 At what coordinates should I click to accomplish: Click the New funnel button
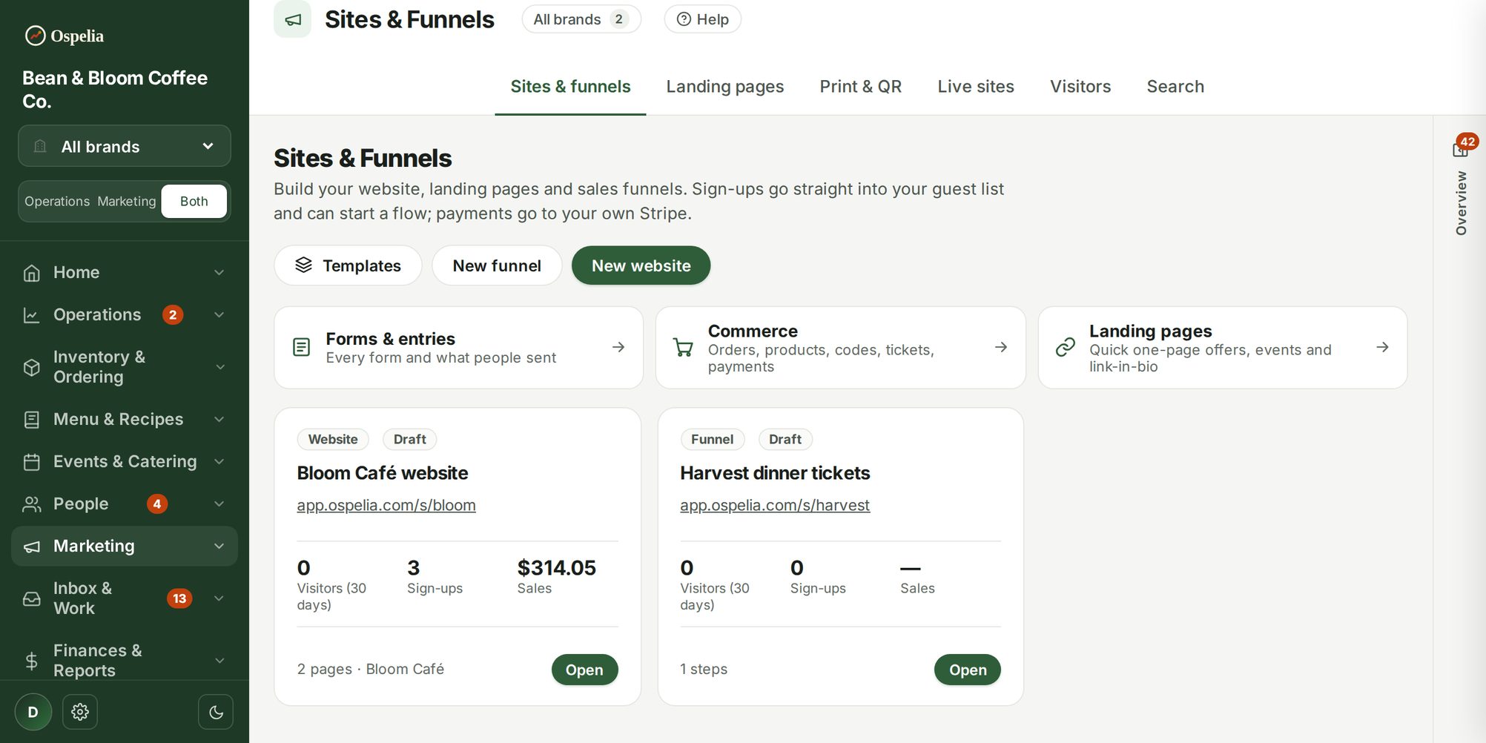click(497, 265)
